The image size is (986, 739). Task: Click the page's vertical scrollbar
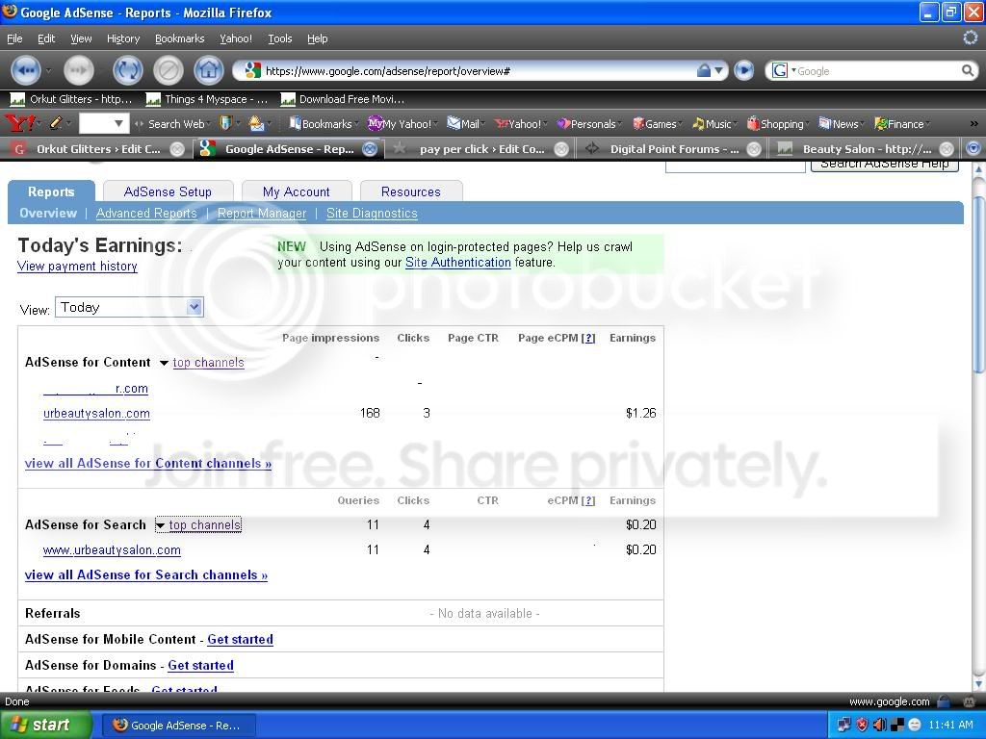click(x=979, y=427)
